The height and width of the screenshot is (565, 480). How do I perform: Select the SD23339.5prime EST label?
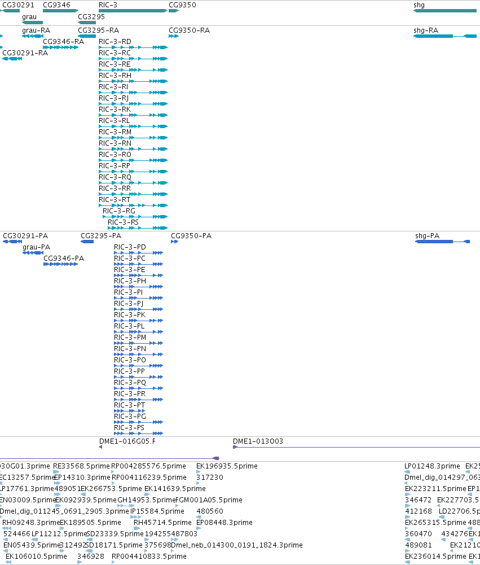click(x=115, y=533)
